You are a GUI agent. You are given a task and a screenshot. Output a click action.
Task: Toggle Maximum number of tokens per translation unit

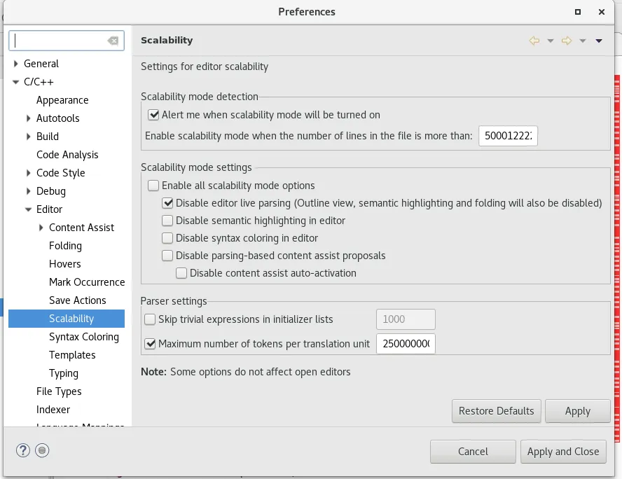click(150, 344)
